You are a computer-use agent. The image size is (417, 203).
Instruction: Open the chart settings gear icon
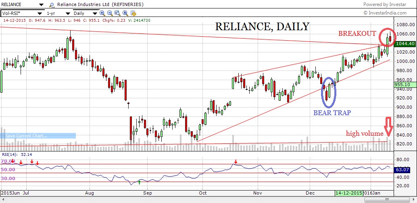(133, 13)
